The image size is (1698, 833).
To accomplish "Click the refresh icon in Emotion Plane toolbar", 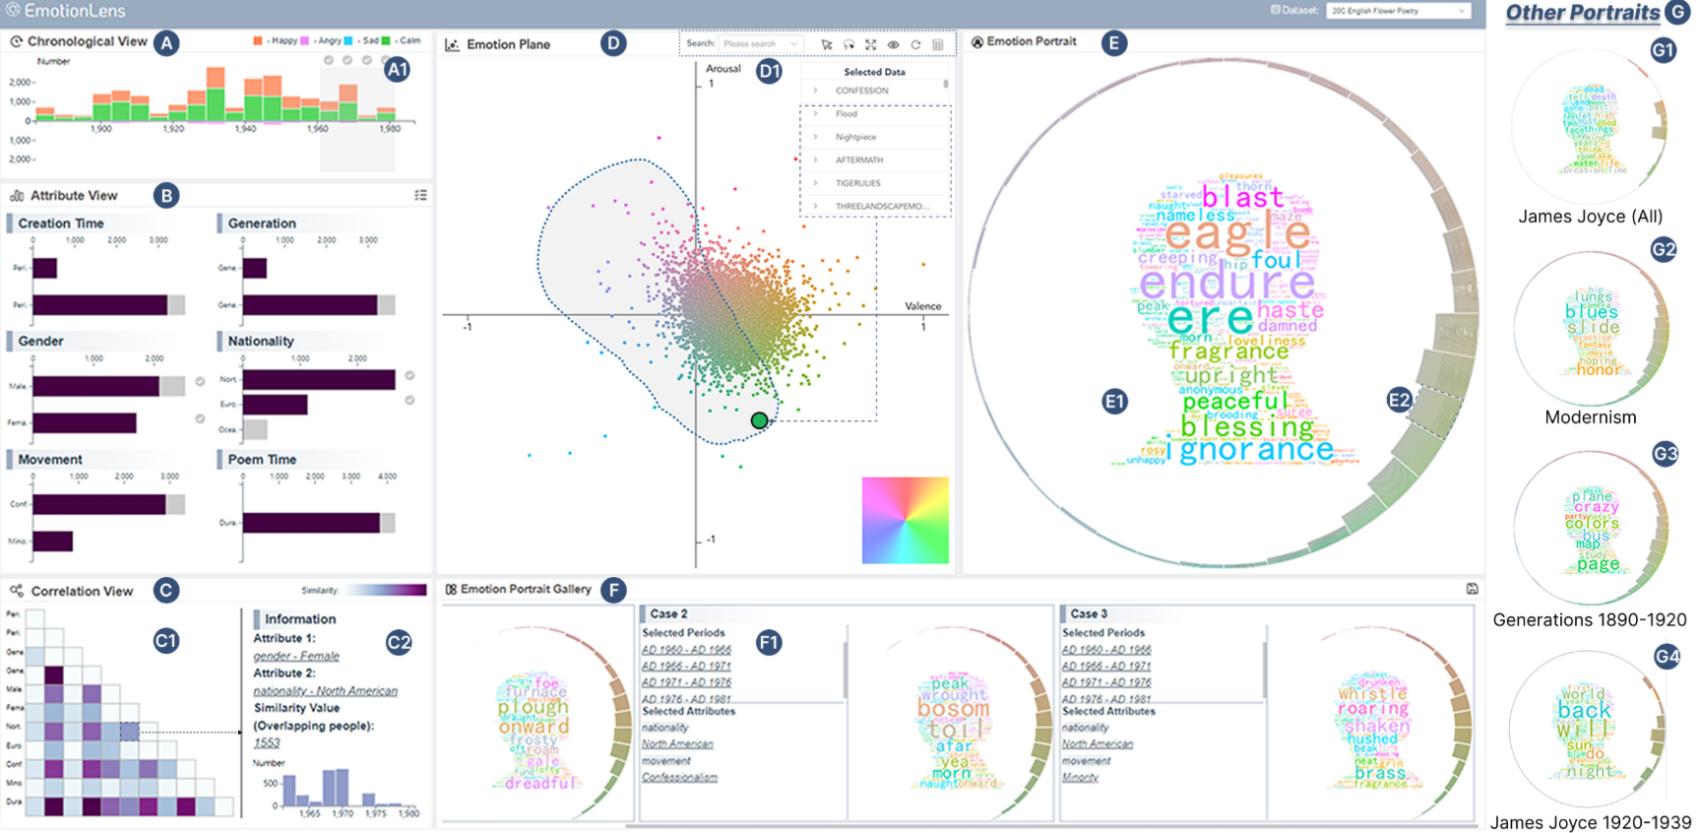I will [x=915, y=44].
